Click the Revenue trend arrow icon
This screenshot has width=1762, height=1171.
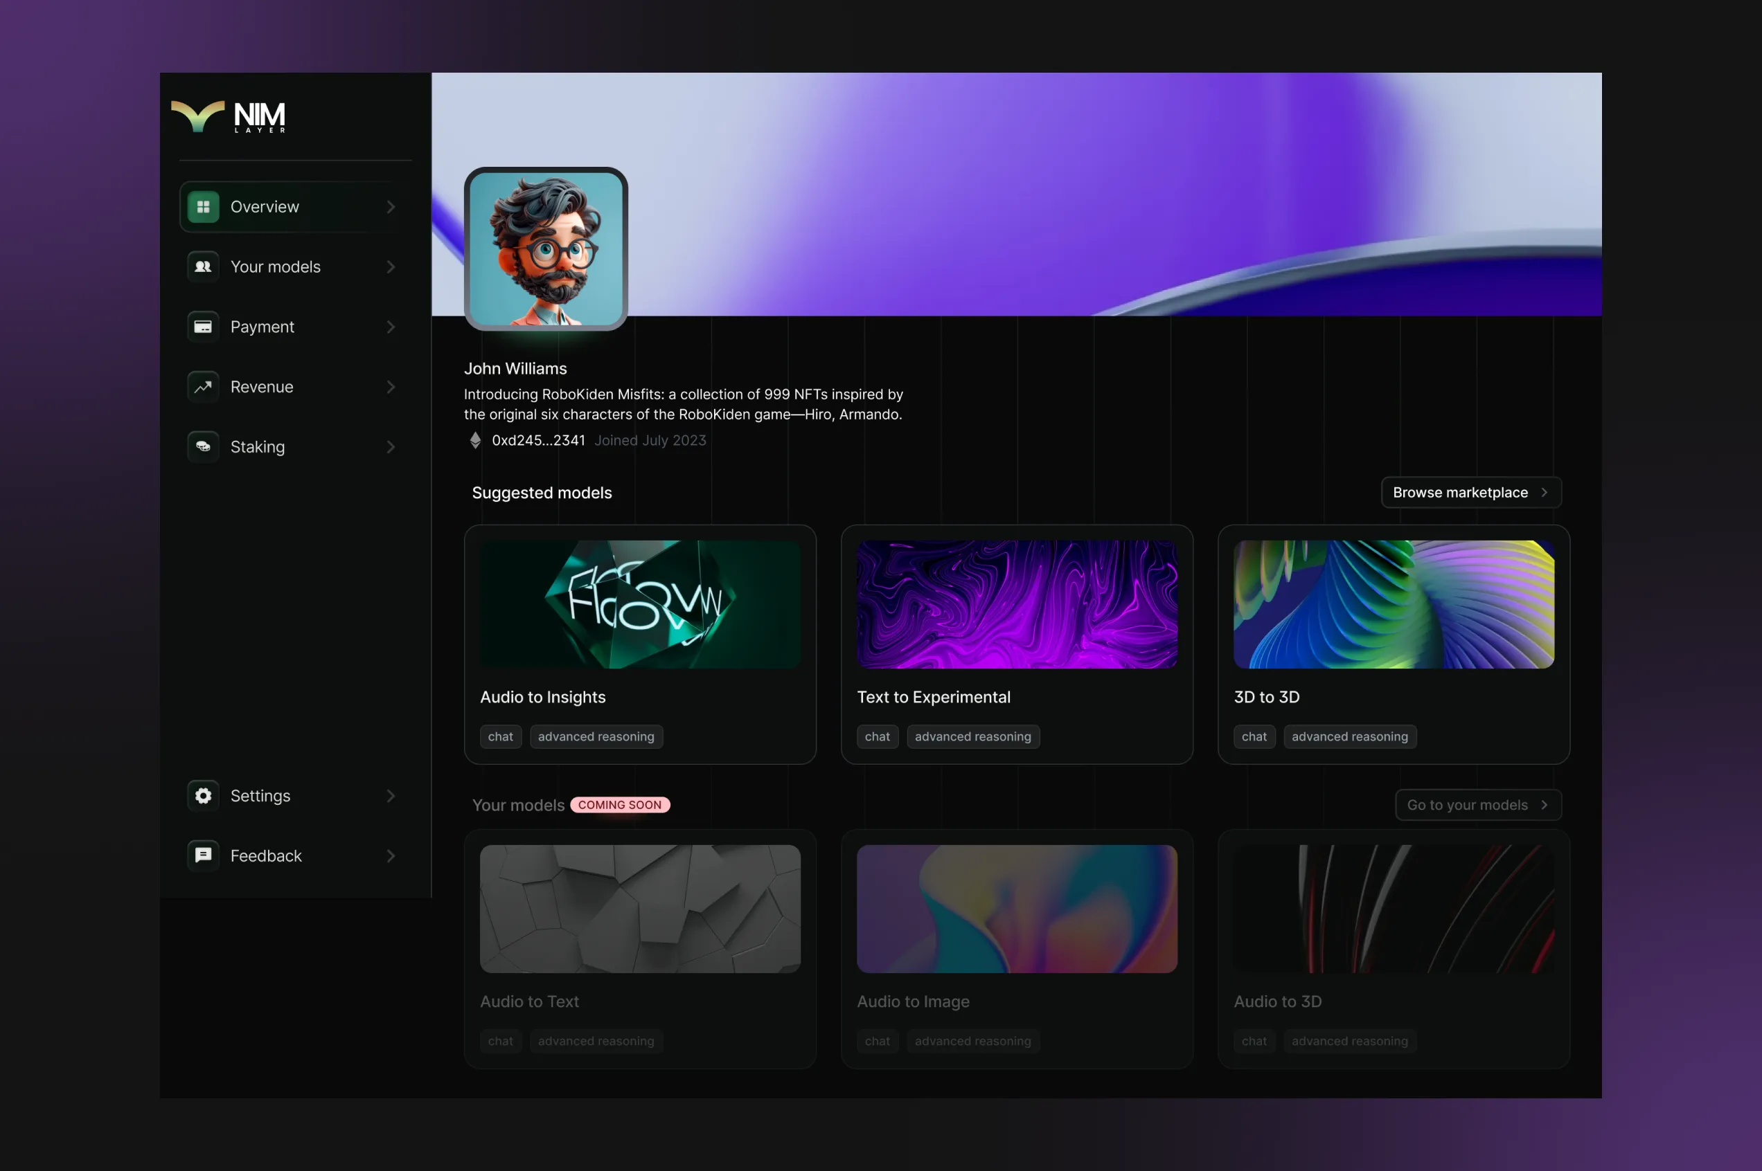tap(203, 387)
